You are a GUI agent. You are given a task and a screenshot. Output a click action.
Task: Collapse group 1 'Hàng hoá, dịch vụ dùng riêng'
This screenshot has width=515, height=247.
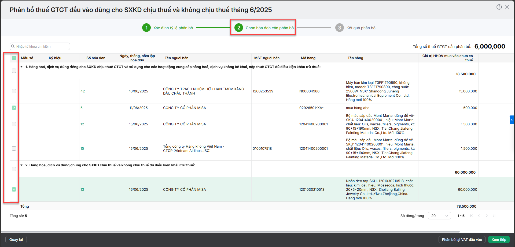(x=21, y=67)
